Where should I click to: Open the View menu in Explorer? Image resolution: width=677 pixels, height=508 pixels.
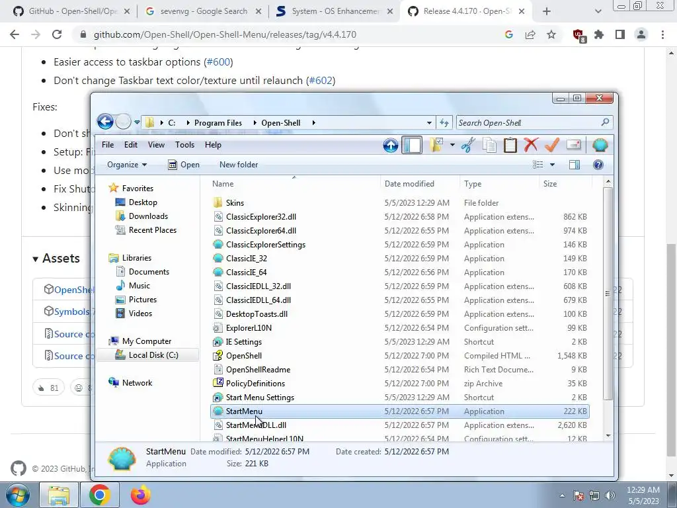(156, 145)
